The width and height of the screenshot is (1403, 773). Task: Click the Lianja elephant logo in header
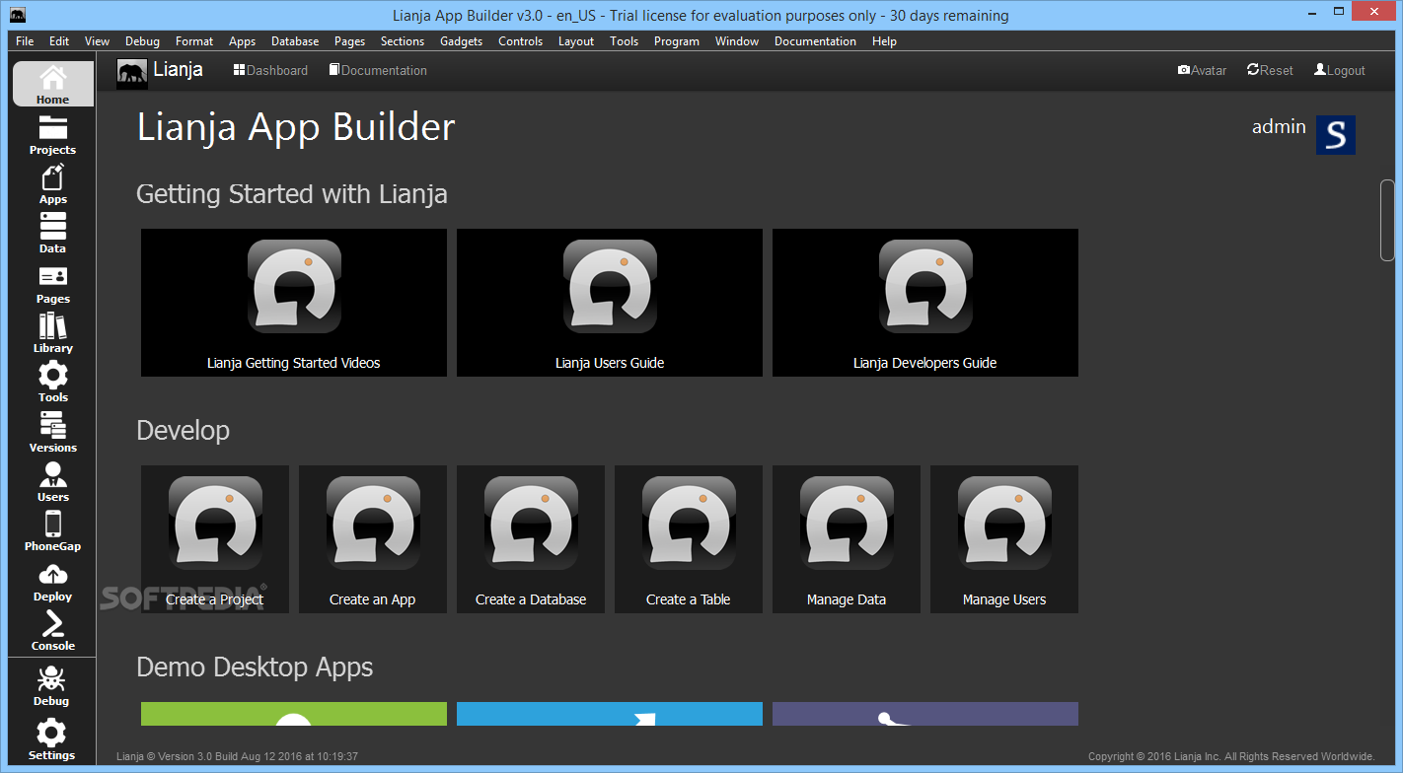click(x=132, y=74)
